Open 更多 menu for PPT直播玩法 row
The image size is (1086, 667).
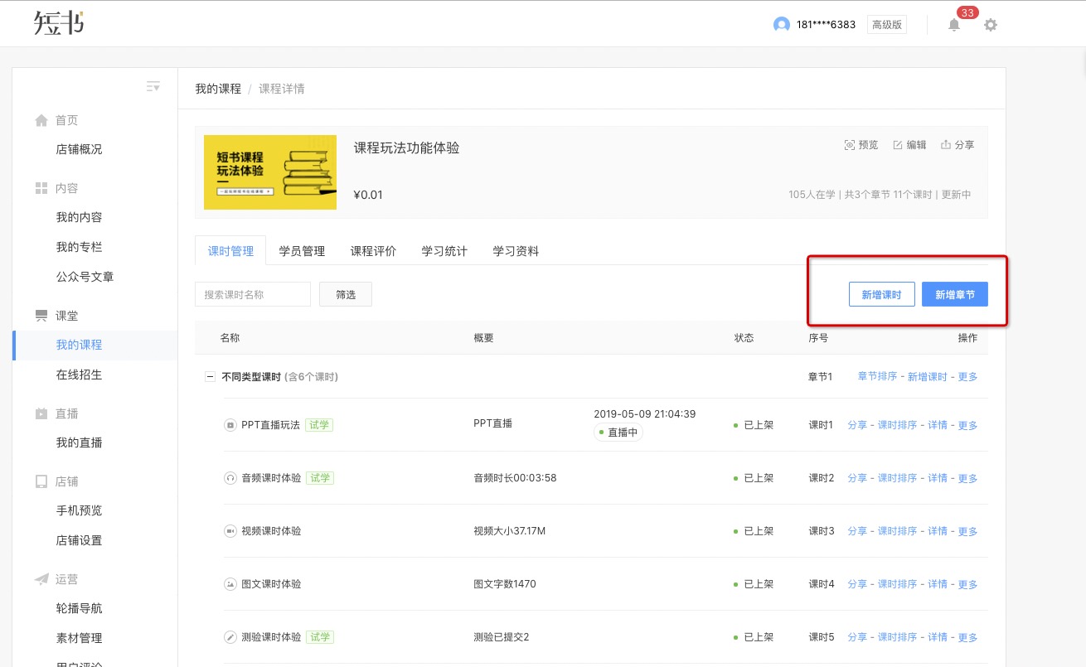coord(967,425)
